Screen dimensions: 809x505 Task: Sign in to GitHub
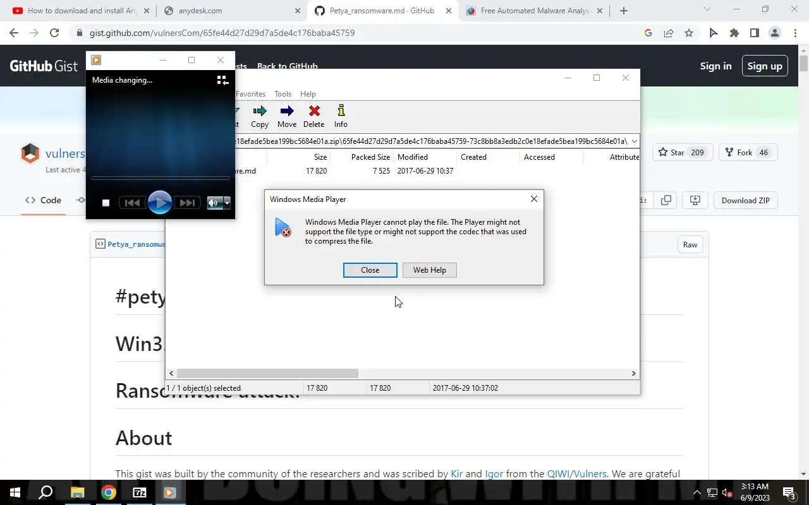click(x=715, y=66)
